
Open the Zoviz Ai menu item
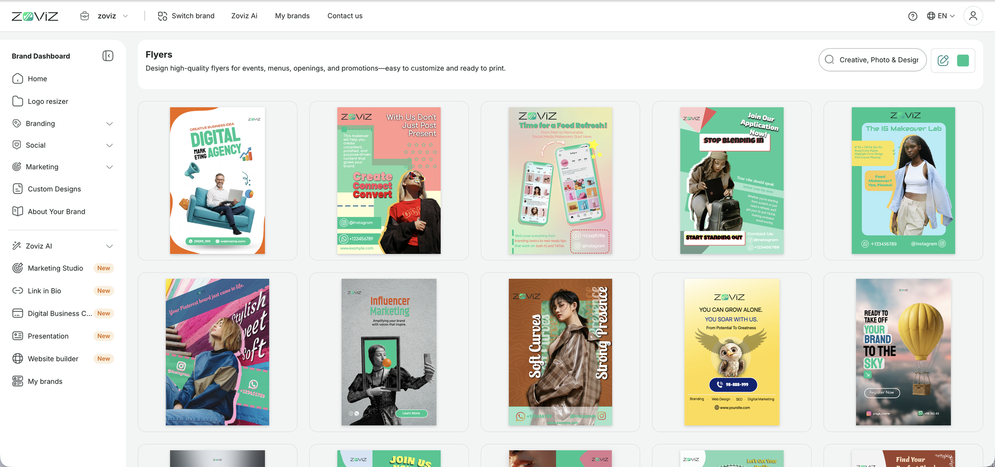click(x=244, y=16)
